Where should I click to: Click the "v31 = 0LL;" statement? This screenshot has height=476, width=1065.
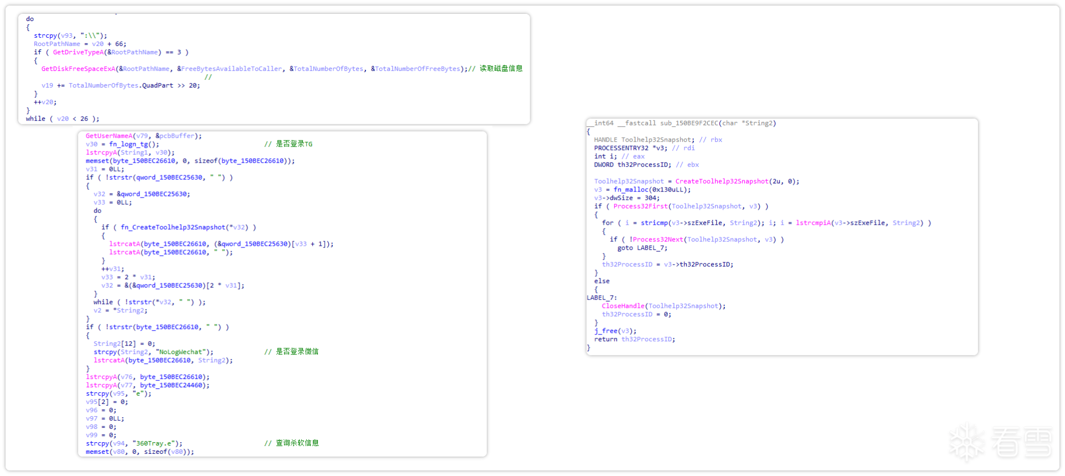point(105,169)
